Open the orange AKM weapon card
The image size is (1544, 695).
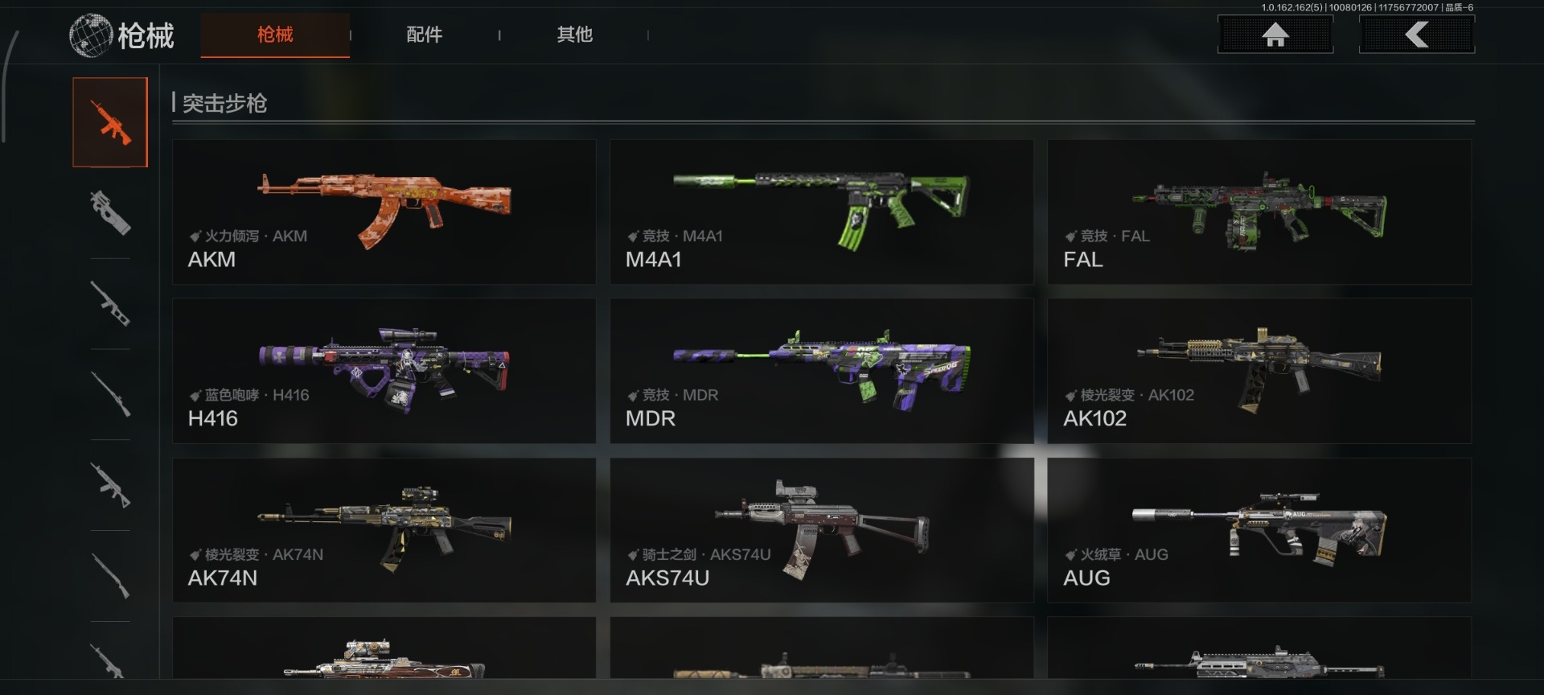(384, 212)
